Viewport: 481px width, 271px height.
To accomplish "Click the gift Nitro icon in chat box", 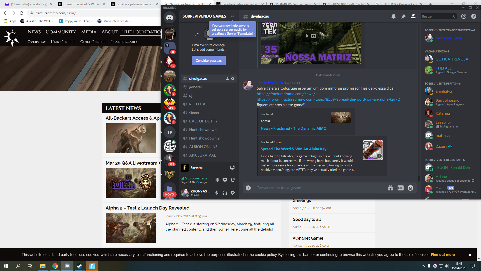I will pos(391,188).
